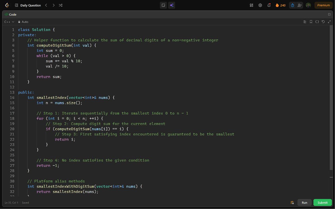Click "return smallestIndex(nums);" line
Image resolution: width=335 pixels, height=209 pixels.
[x=68, y=191]
